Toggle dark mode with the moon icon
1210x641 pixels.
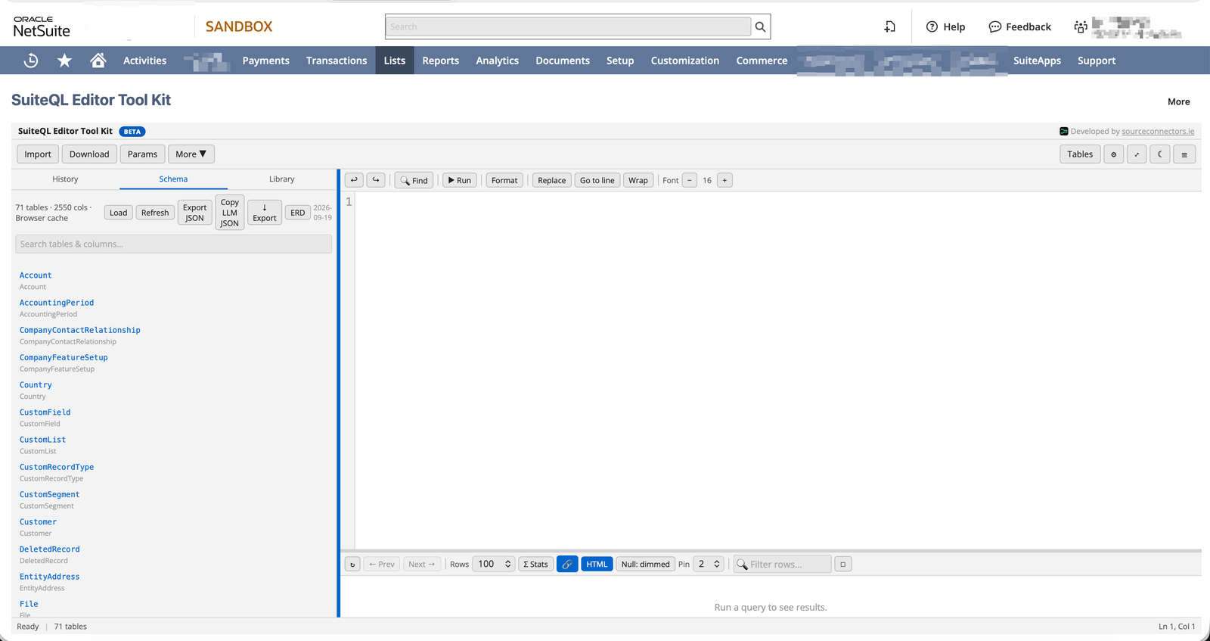click(x=1160, y=154)
